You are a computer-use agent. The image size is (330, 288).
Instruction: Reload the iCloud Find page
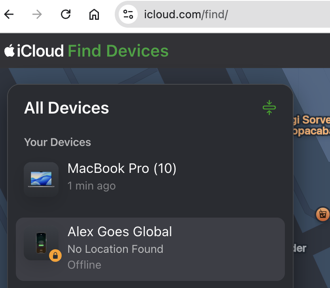[66, 15]
